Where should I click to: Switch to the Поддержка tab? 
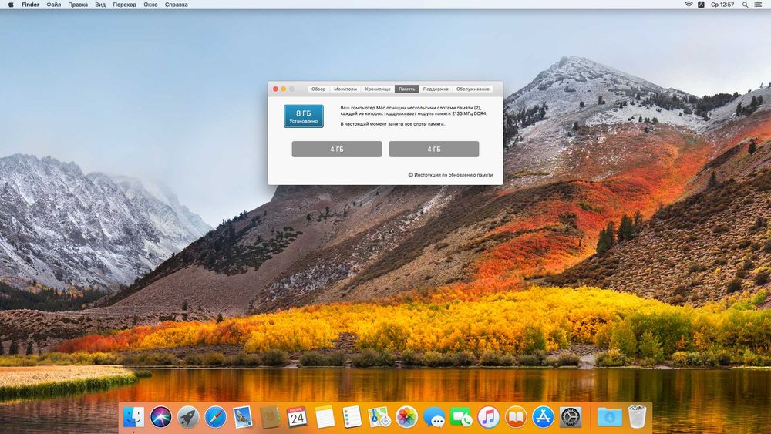click(x=436, y=89)
